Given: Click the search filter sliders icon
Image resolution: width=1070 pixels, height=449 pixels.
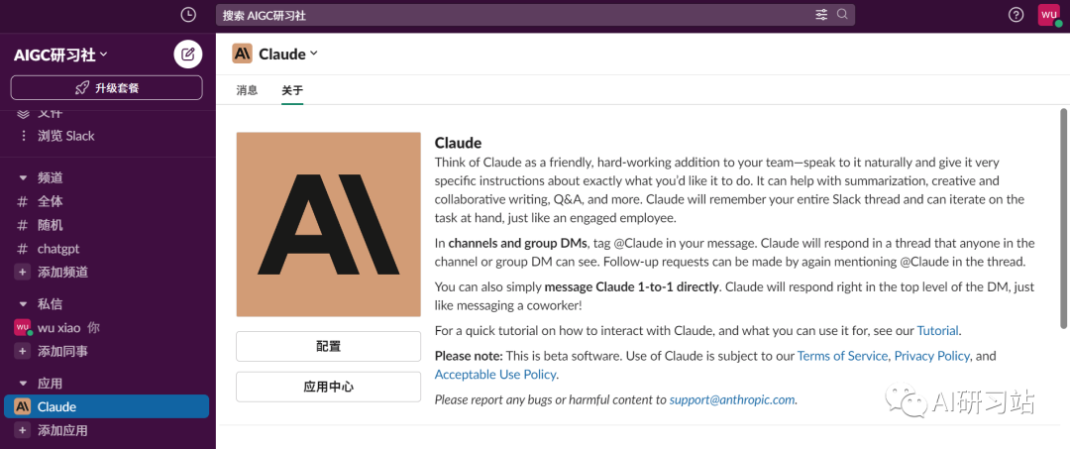Looking at the screenshot, I should pos(821,14).
